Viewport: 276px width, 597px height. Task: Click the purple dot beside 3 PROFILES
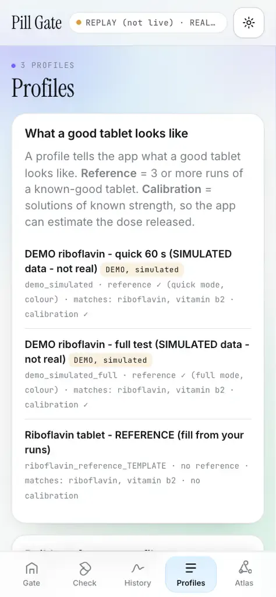click(14, 65)
